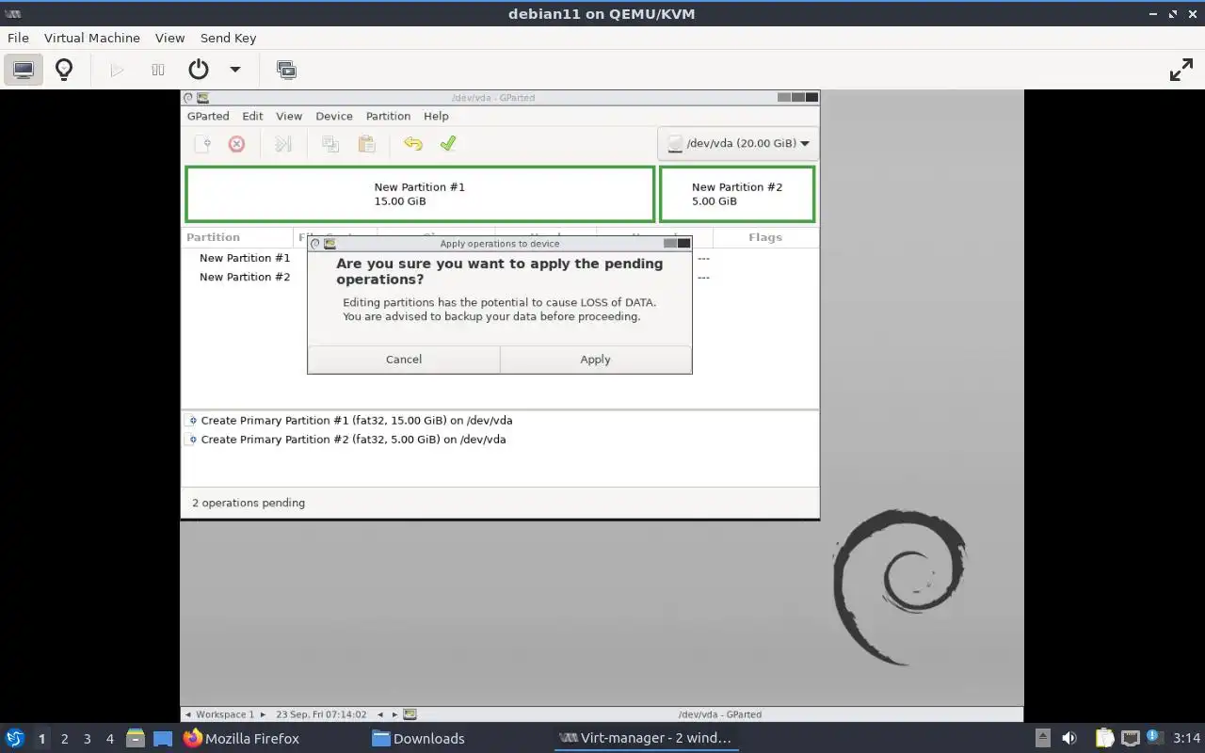Undo last operation with yellow arrow
The width and height of the screenshot is (1205, 753).
[412, 144]
